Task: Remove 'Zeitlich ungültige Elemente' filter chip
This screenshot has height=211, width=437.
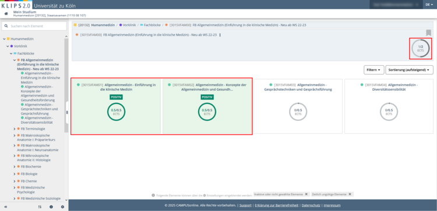Action: (350, 194)
